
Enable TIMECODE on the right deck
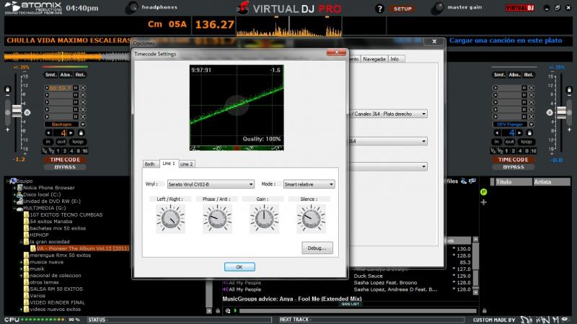pos(514,159)
